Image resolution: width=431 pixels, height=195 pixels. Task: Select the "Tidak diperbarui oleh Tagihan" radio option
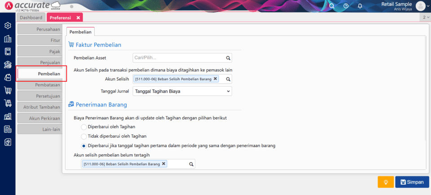point(84,136)
